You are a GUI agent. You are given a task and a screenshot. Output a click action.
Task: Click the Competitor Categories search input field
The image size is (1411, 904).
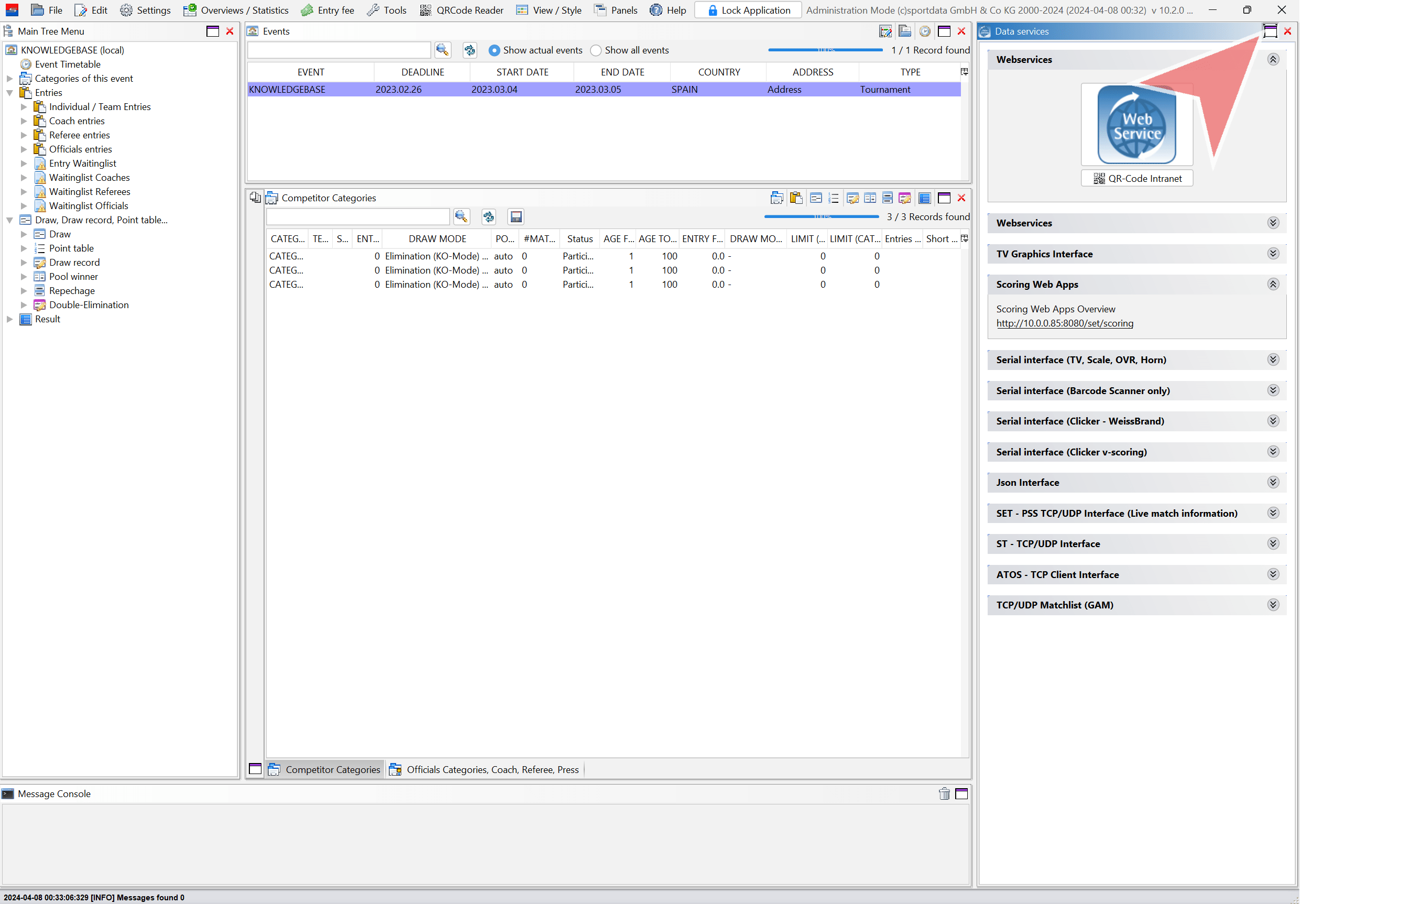(x=357, y=217)
